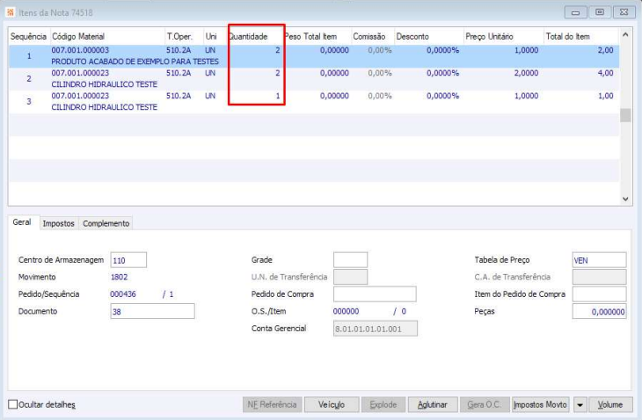Click Movimento value 1802
This screenshot has height=420, width=642.
click(x=119, y=277)
